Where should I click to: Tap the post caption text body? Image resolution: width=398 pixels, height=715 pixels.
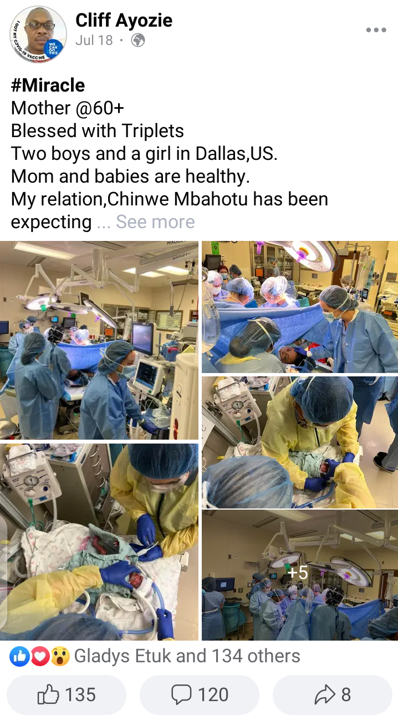click(170, 154)
